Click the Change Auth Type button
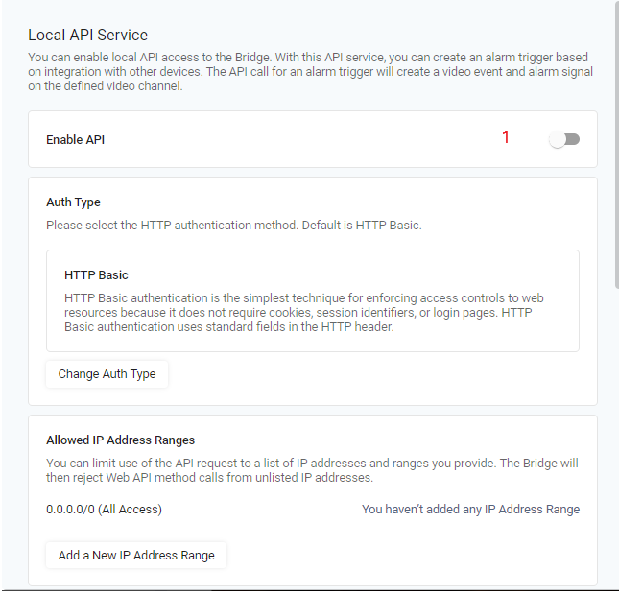This screenshot has width=619, height=595. [107, 374]
